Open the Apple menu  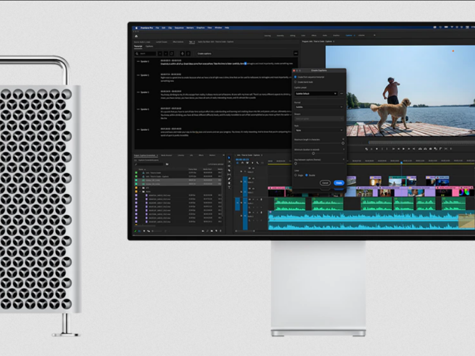point(137,28)
